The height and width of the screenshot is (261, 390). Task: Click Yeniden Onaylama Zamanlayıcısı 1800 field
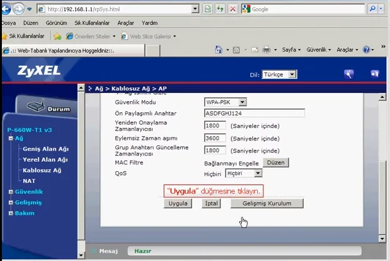click(215, 126)
